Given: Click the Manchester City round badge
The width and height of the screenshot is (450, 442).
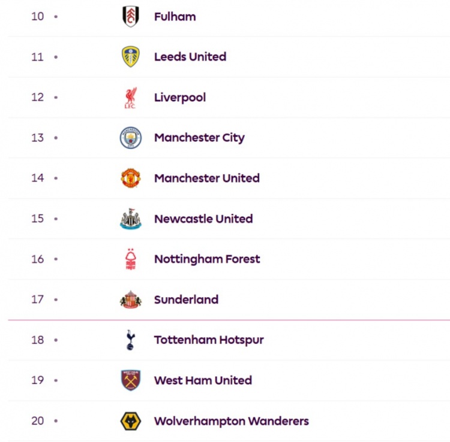Looking at the screenshot, I should 131,138.
